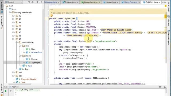Expand the lk5 package

[x=13, y=26]
